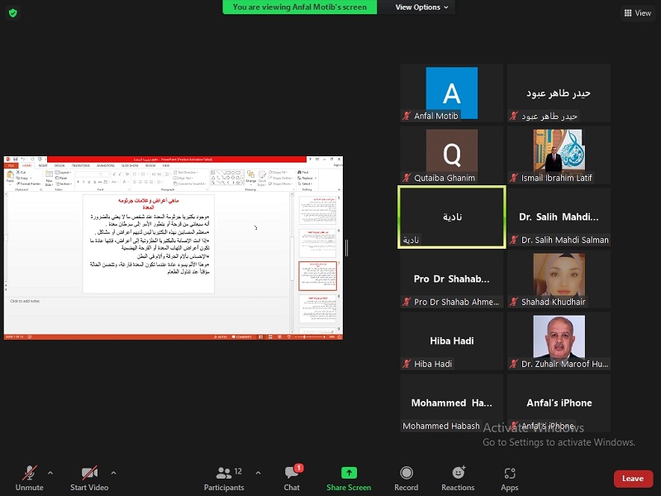The height and width of the screenshot is (496, 661).
Task: Open the Reactions menu
Action: 458,478
